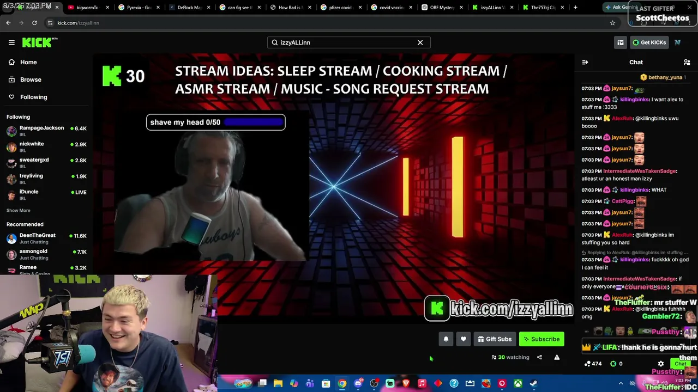Switch to the covid vaccine tab
698x392 pixels.
pyautogui.click(x=392, y=8)
